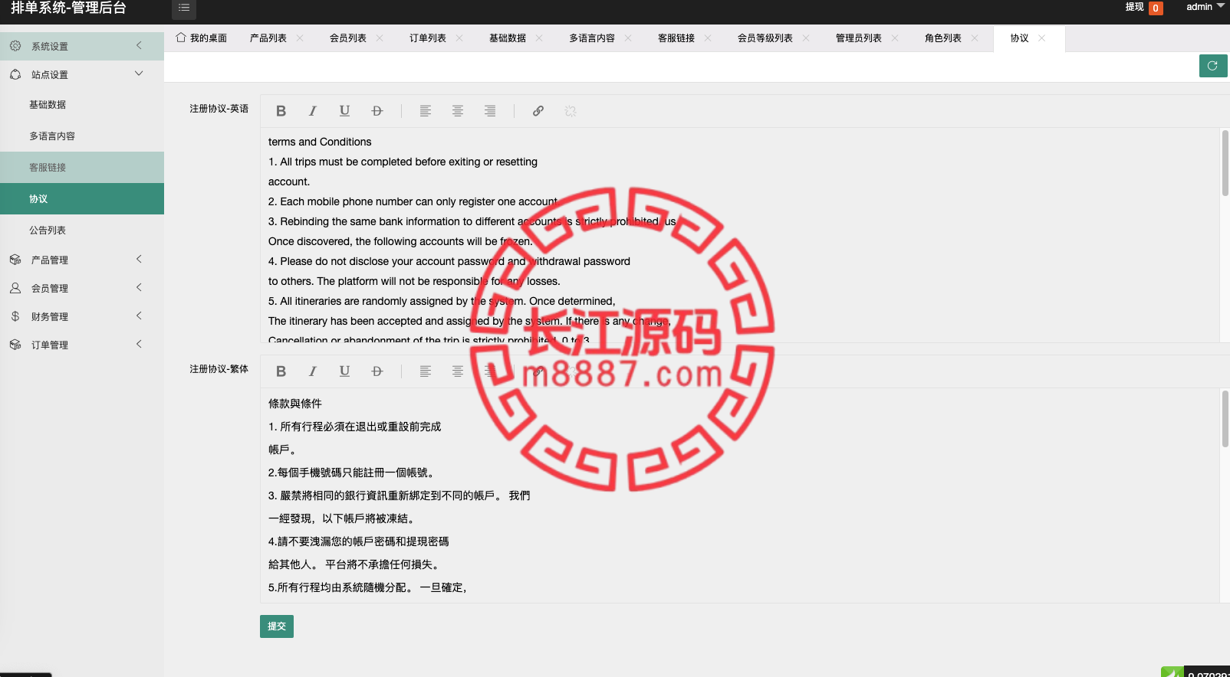
Task: Expand the 订单管理 menu chevron
Action: click(139, 344)
